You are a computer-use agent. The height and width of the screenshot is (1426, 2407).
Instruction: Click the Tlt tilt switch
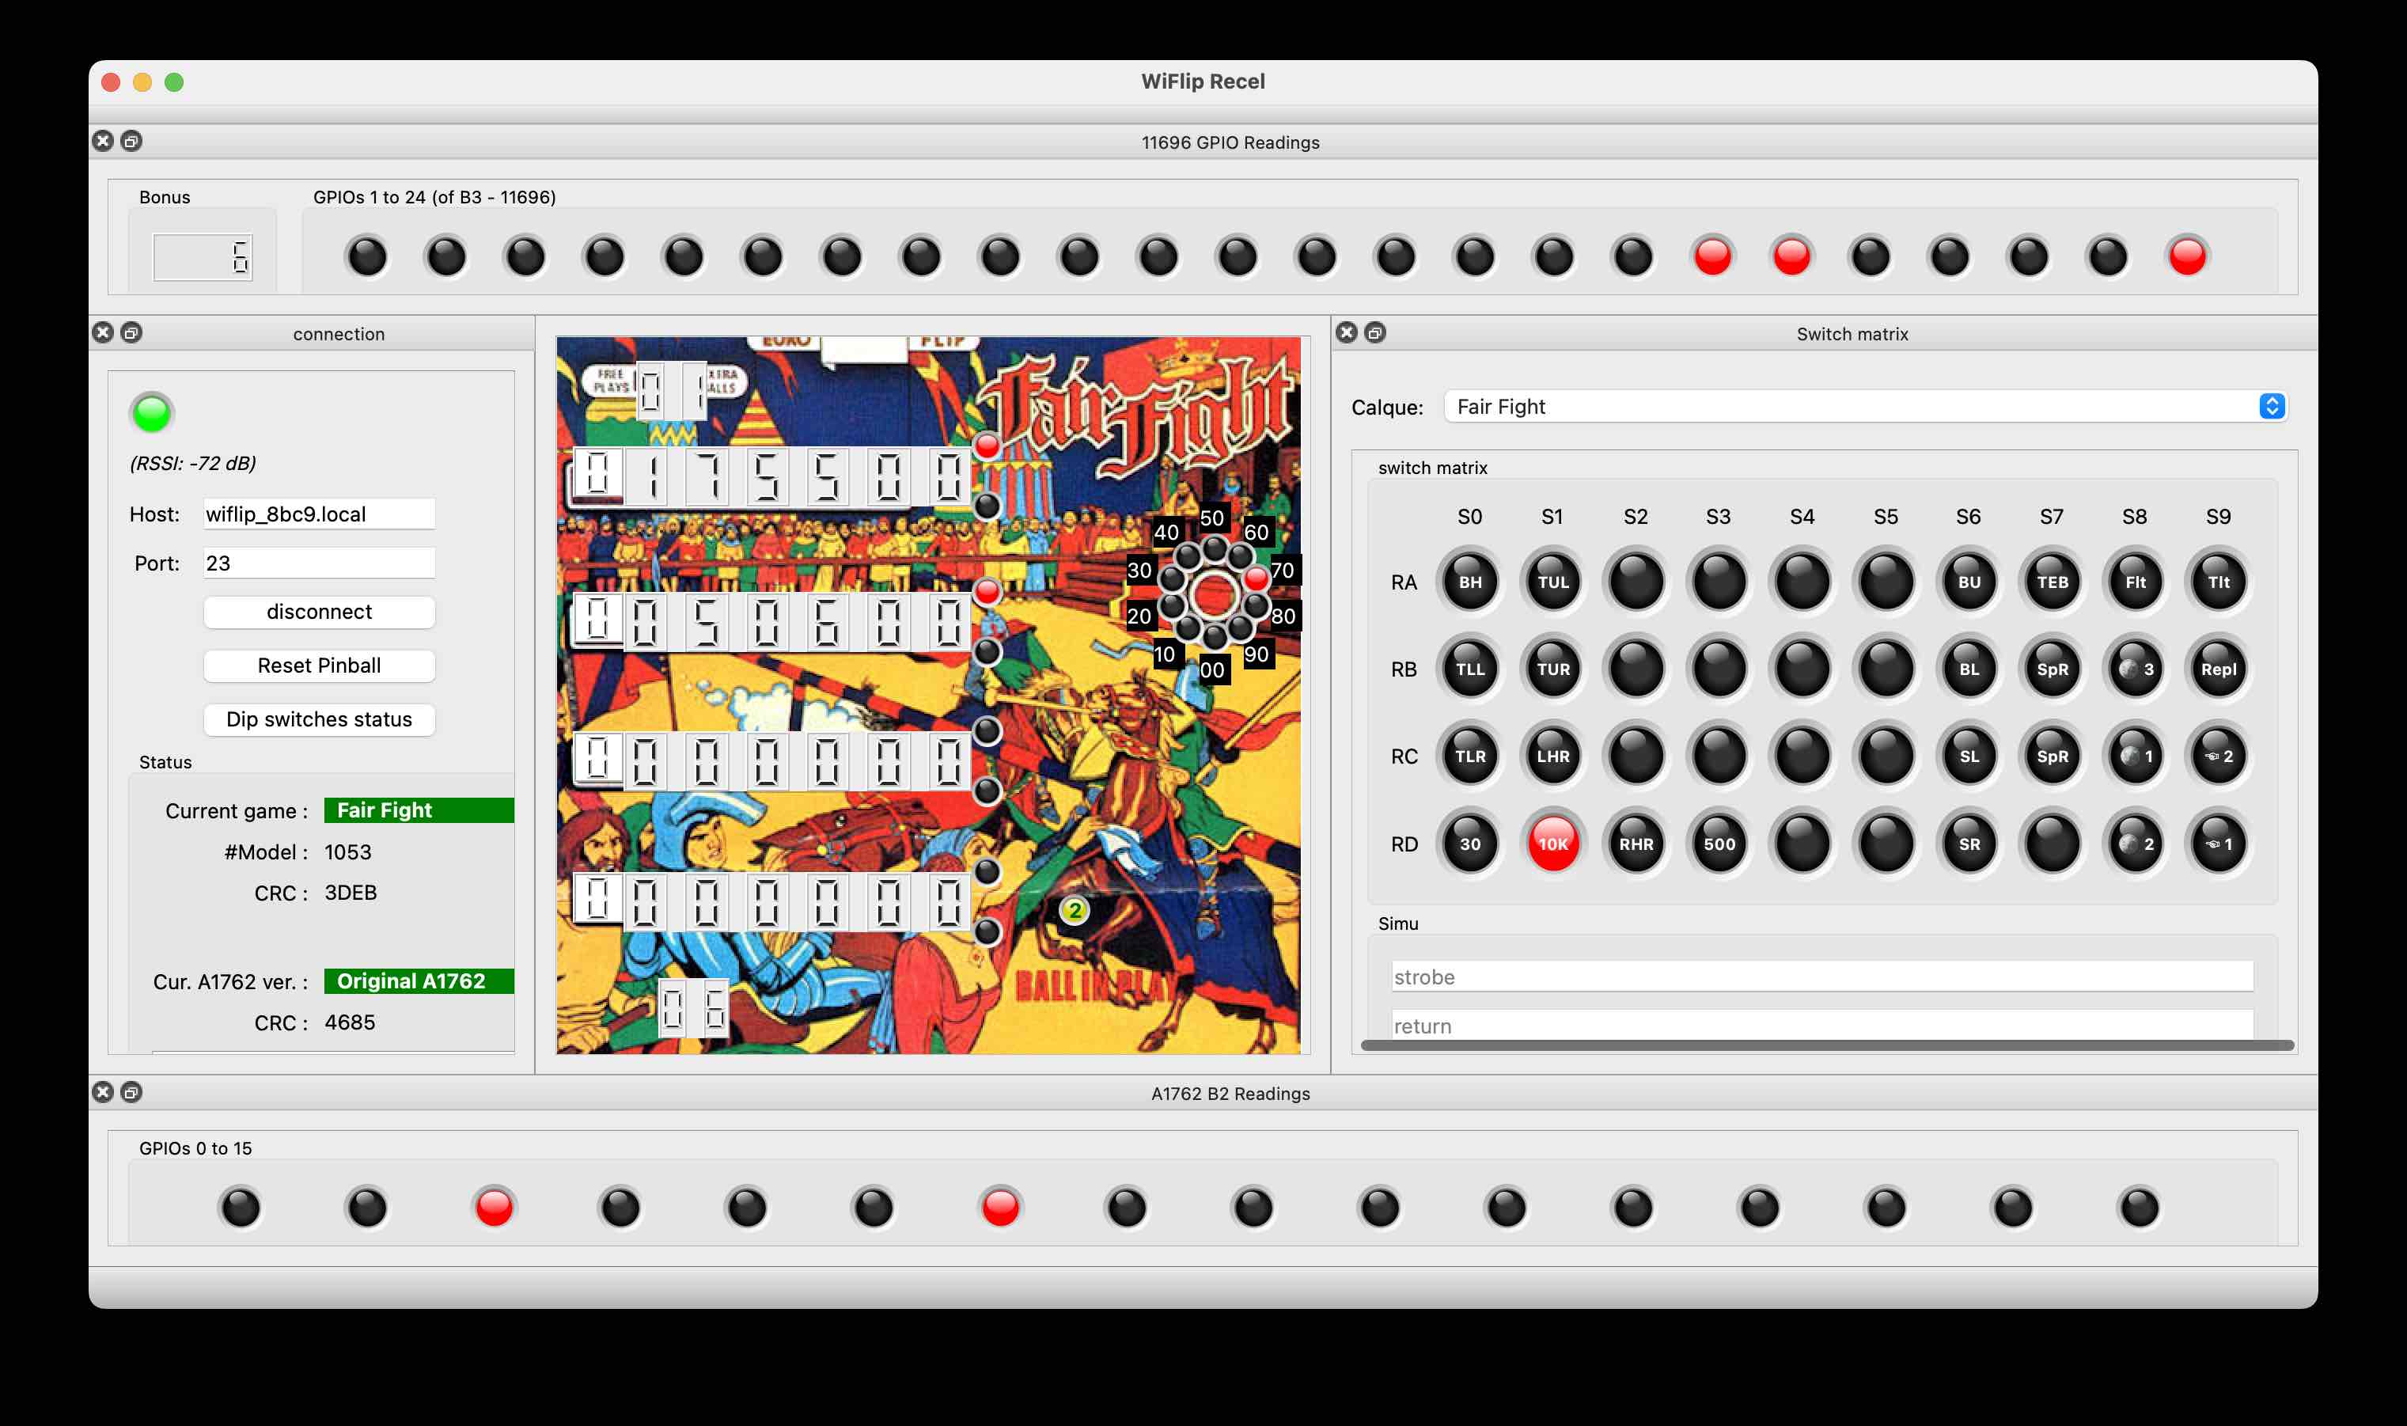point(2218,582)
